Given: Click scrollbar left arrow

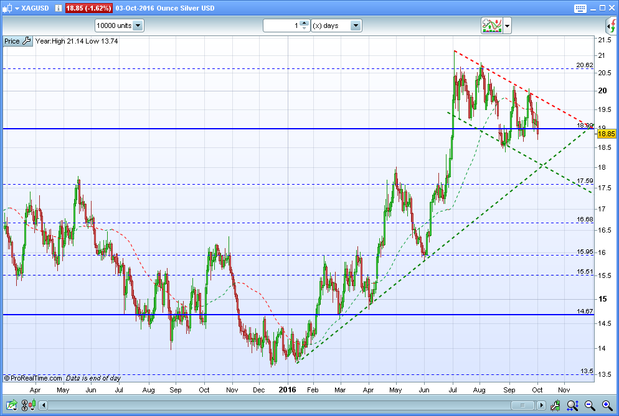Looking at the screenshot, I should [44, 405].
